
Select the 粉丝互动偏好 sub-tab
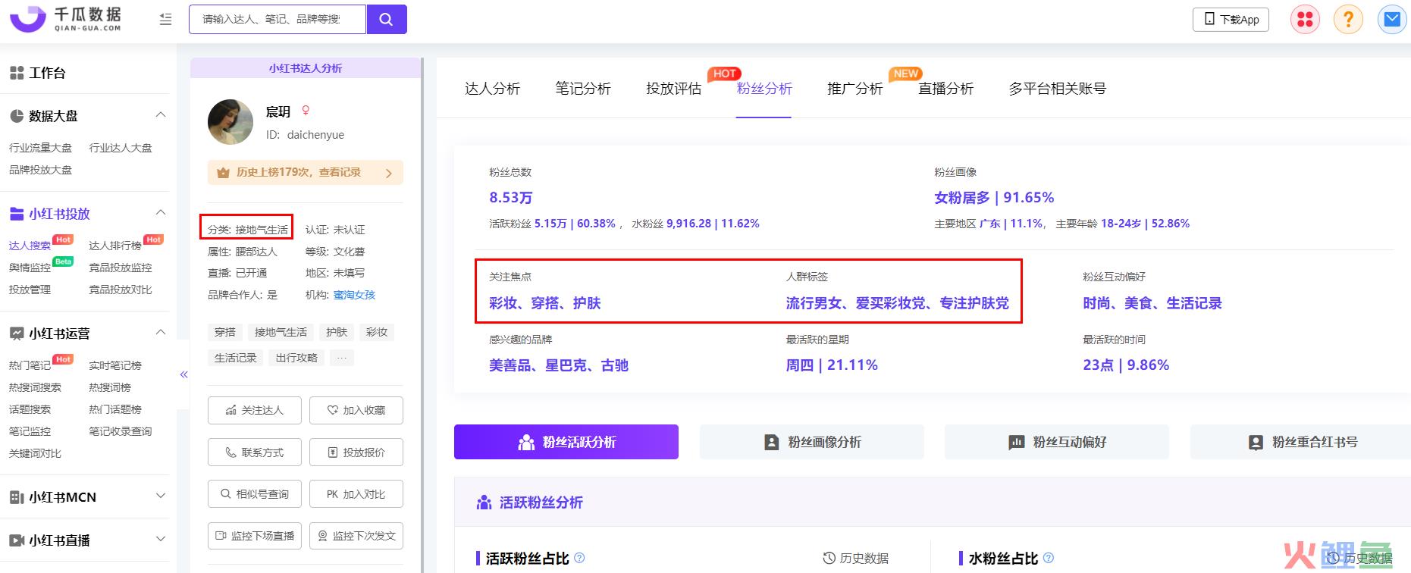pos(1057,442)
